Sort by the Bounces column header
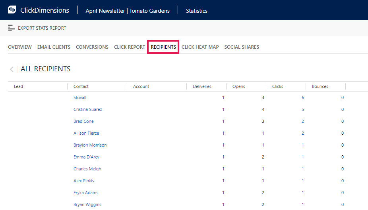The width and height of the screenshot is (368, 210). pos(320,86)
